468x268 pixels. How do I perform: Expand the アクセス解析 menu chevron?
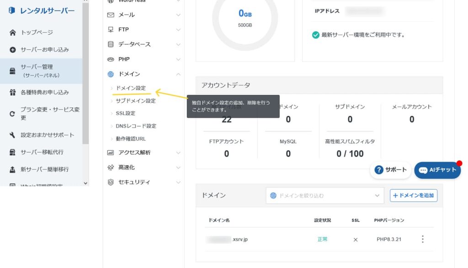click(178, 152)
